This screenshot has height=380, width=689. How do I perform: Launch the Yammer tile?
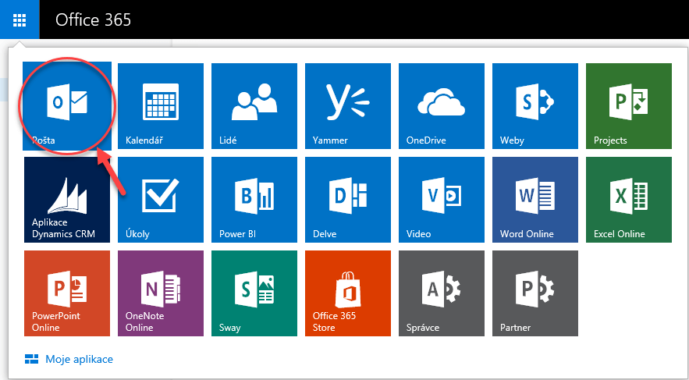point(348,106)
